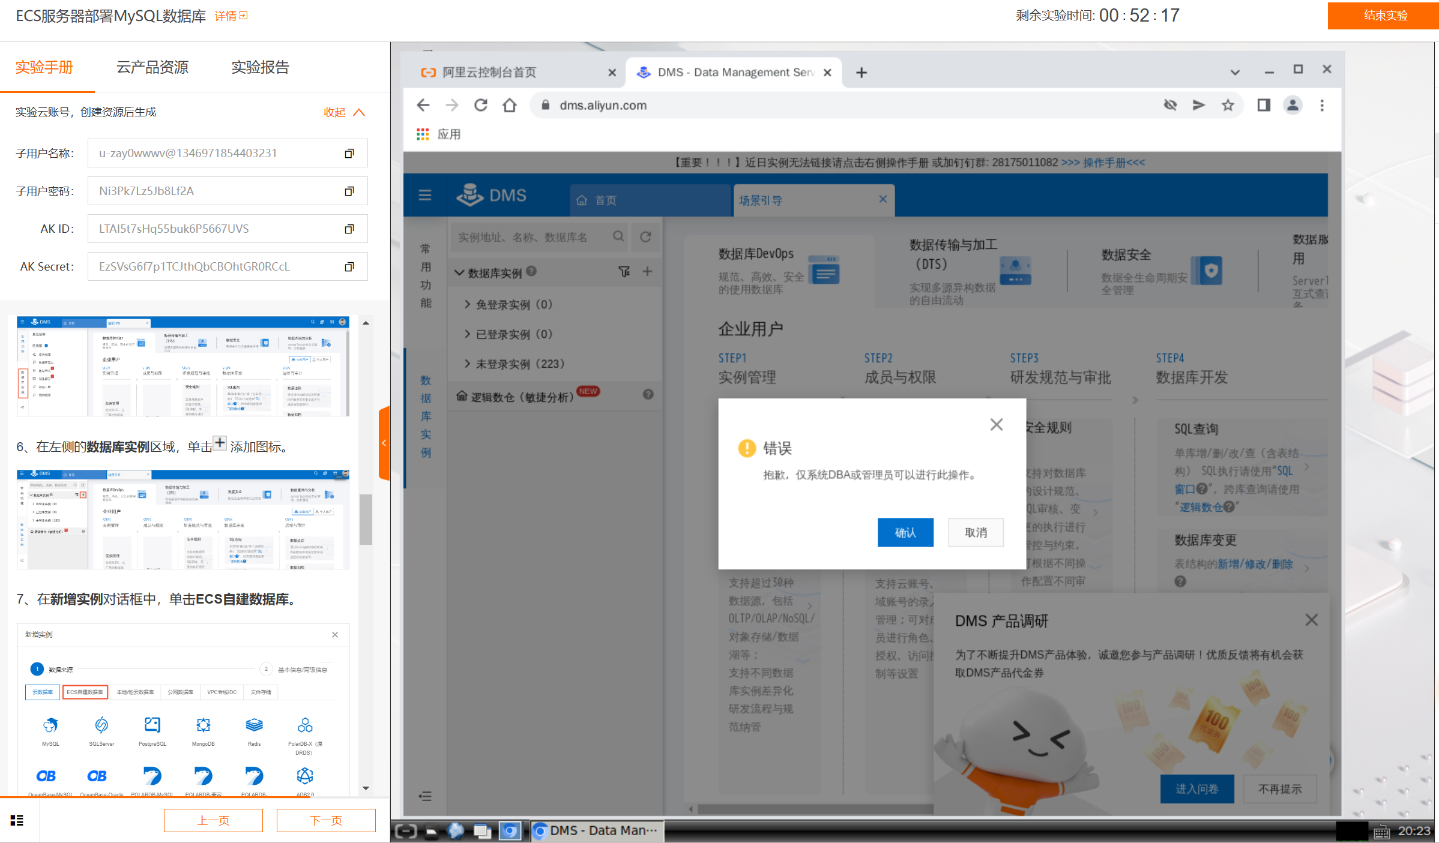Expand 已登录实例 (0)
Screen dimensions: 1439x843
pyautogui.click(x=467, y=334)
